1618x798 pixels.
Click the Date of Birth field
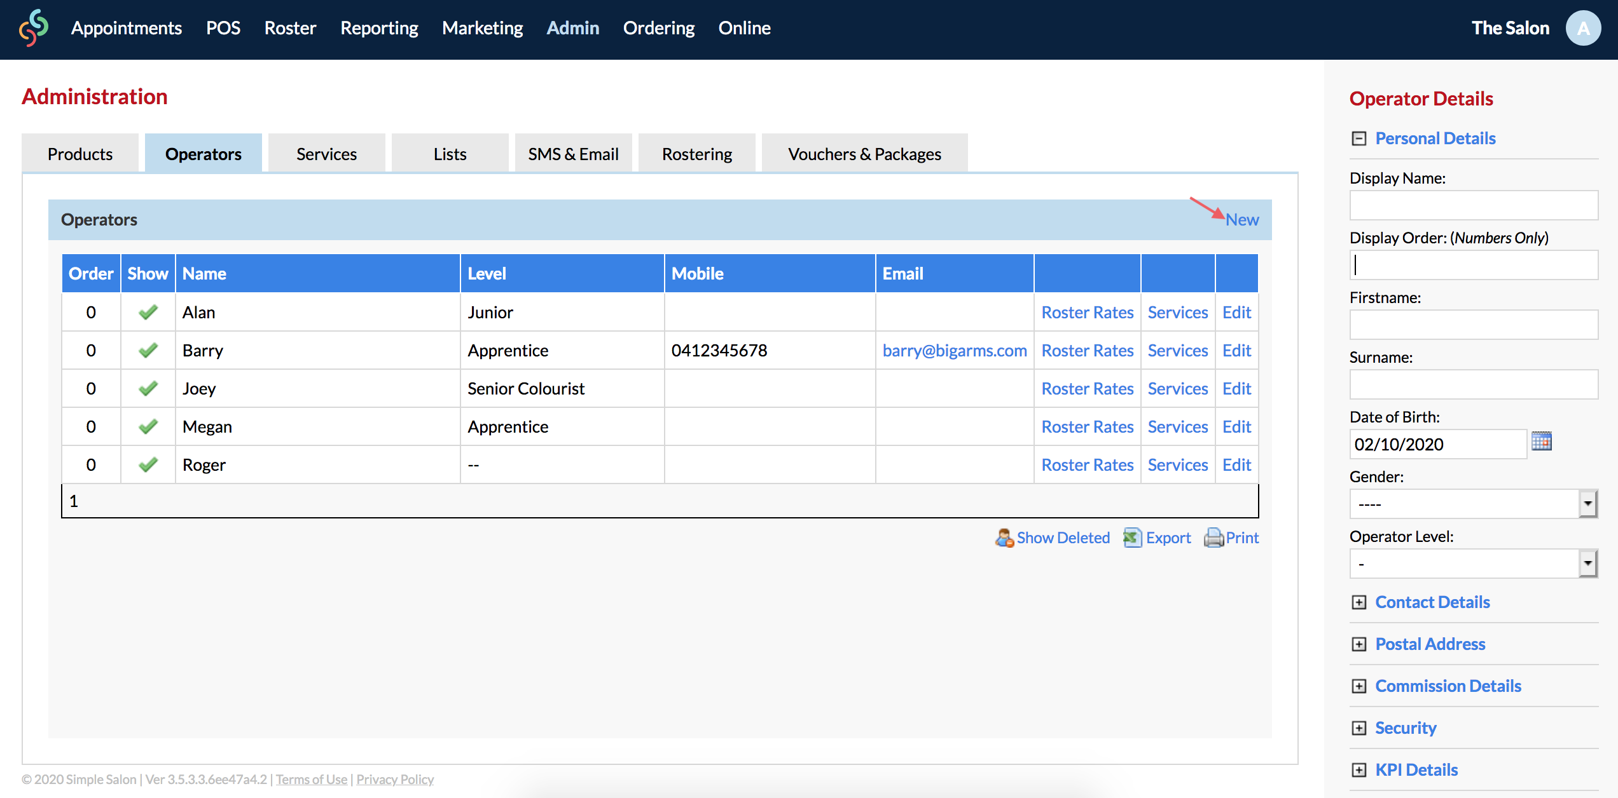tap(1437, 444)
